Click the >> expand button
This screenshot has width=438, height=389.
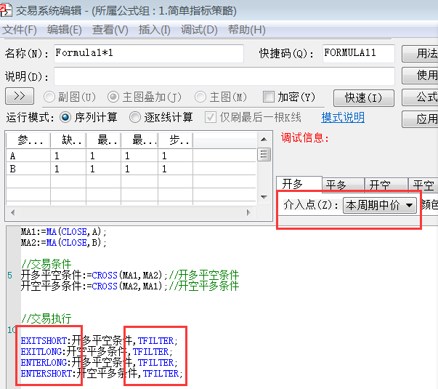pyautogui.click(x=20, y=96)
